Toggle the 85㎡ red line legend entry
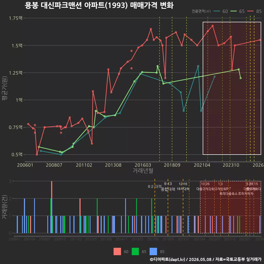This screenshot has height=264, width=264. (254, 11)
